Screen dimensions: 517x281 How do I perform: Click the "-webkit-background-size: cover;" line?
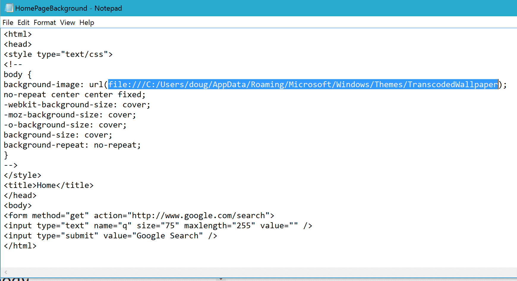point(77,105)
